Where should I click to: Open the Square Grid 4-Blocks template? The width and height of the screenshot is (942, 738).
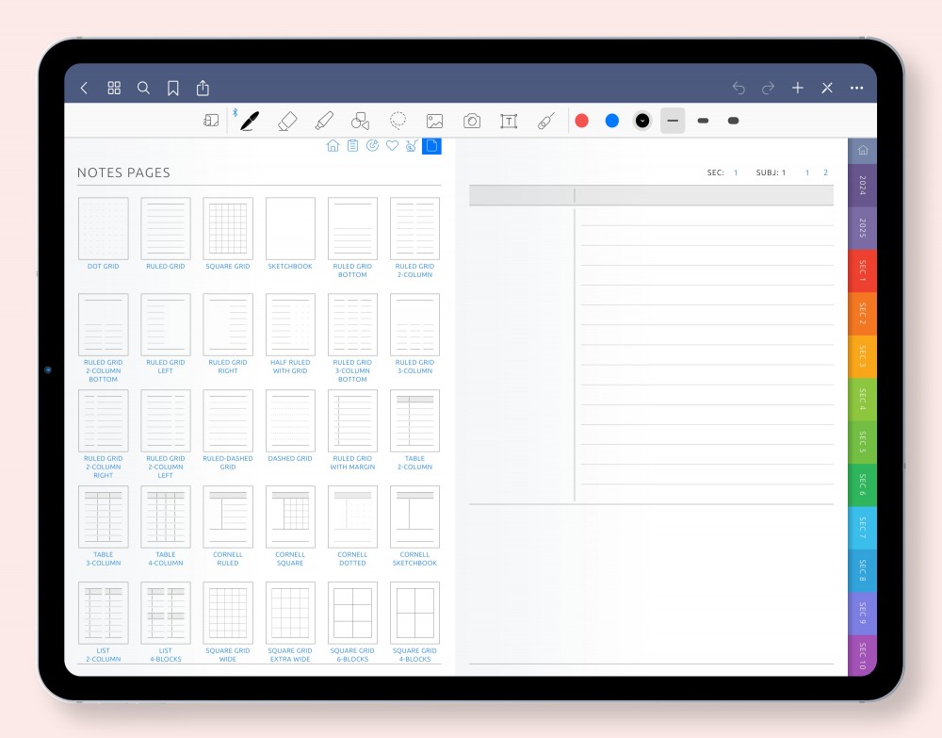[415, 613]
